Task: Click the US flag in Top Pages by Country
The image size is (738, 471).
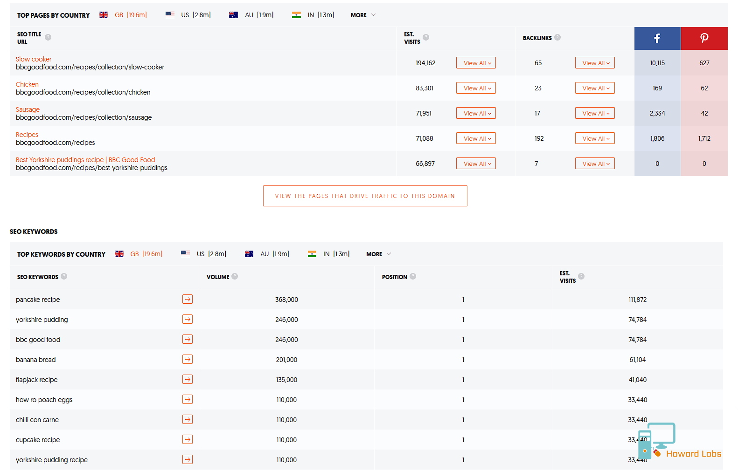Action: 170,15
